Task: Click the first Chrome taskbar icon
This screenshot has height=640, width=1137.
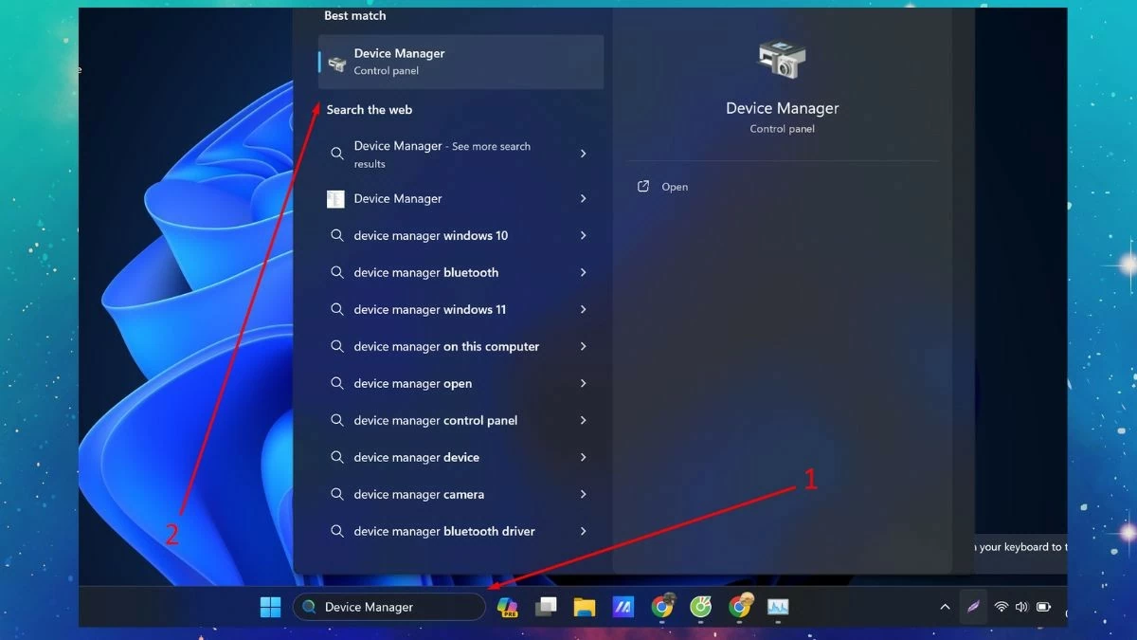Action: 662,607
